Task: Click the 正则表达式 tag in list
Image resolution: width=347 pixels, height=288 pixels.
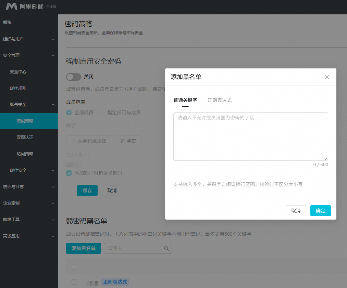Action: click(115, 282)
